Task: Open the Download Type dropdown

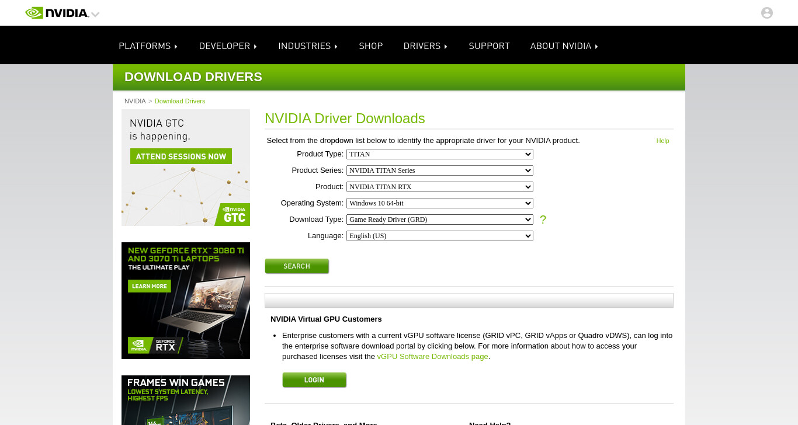Action: [x=440, y=220]
